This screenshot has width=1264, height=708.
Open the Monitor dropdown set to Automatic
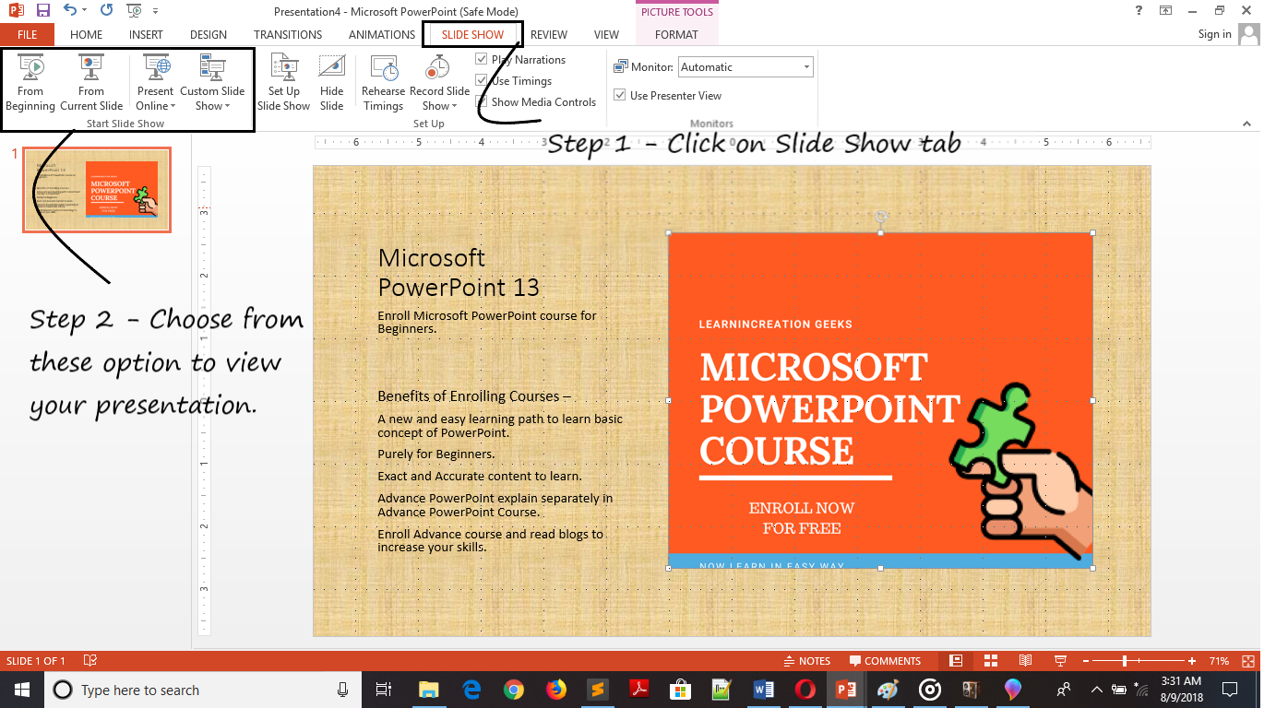745,67
